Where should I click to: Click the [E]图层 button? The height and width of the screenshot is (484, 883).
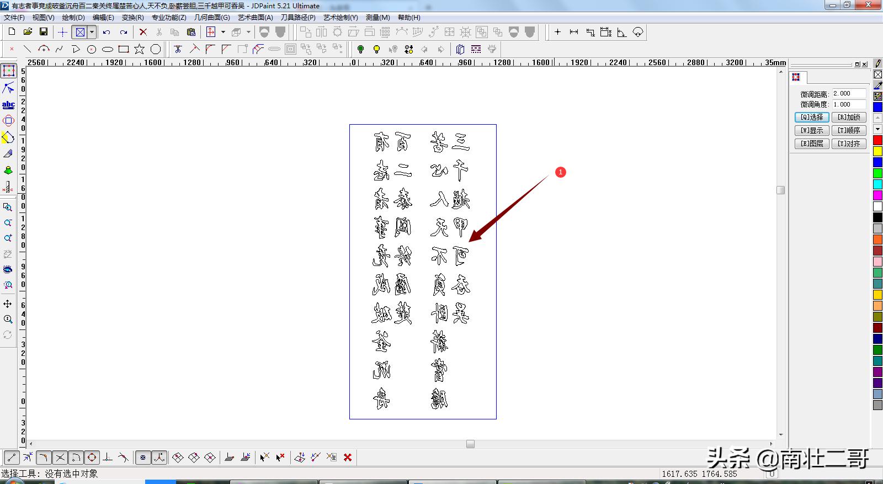[812, 143]
